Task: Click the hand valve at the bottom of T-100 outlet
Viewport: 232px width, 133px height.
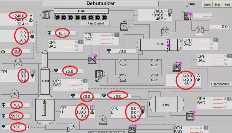Action: click(71, 128)
